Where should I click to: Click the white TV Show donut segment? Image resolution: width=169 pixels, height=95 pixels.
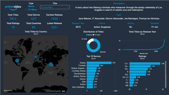click(90, 41)
